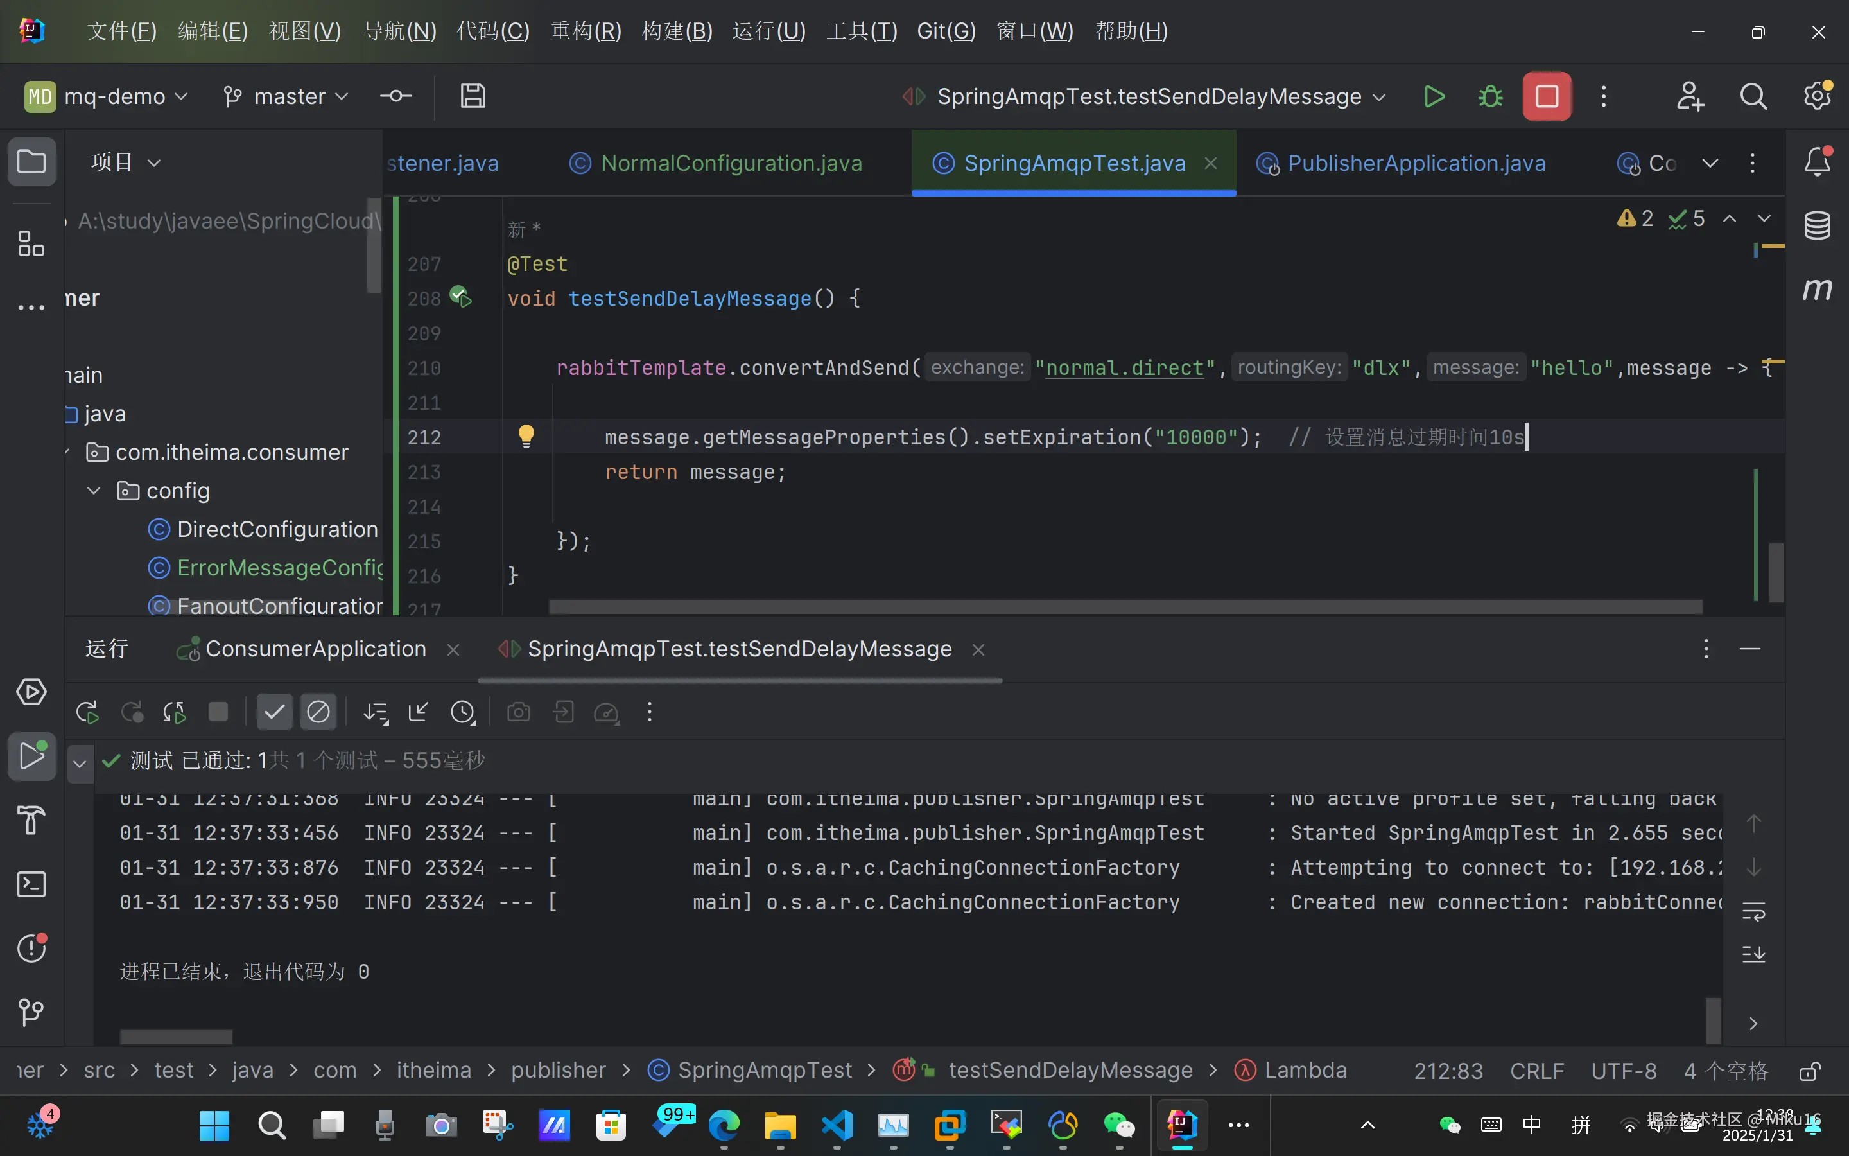Screen dimensions: 1849x1156
Task: Open the Git(G) menu
Action: click(x=946, y=31)
